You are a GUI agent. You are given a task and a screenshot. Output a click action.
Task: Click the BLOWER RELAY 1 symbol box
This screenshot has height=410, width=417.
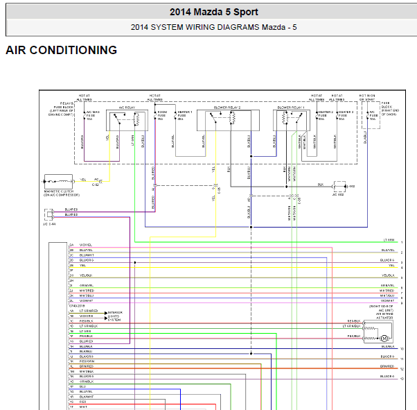pos(292,120)
